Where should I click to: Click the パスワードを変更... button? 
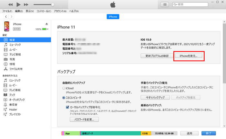tap(84, 119)
